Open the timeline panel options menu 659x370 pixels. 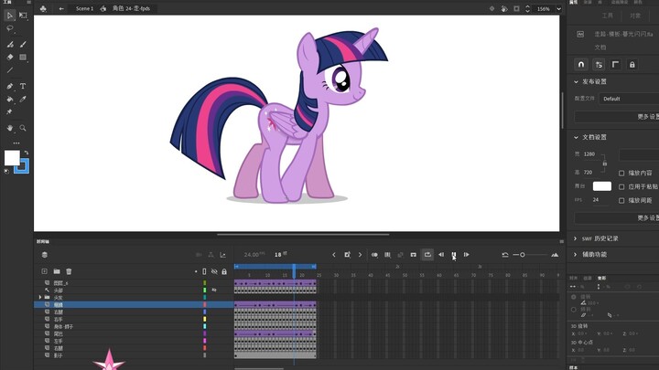(x=561, y=241)
